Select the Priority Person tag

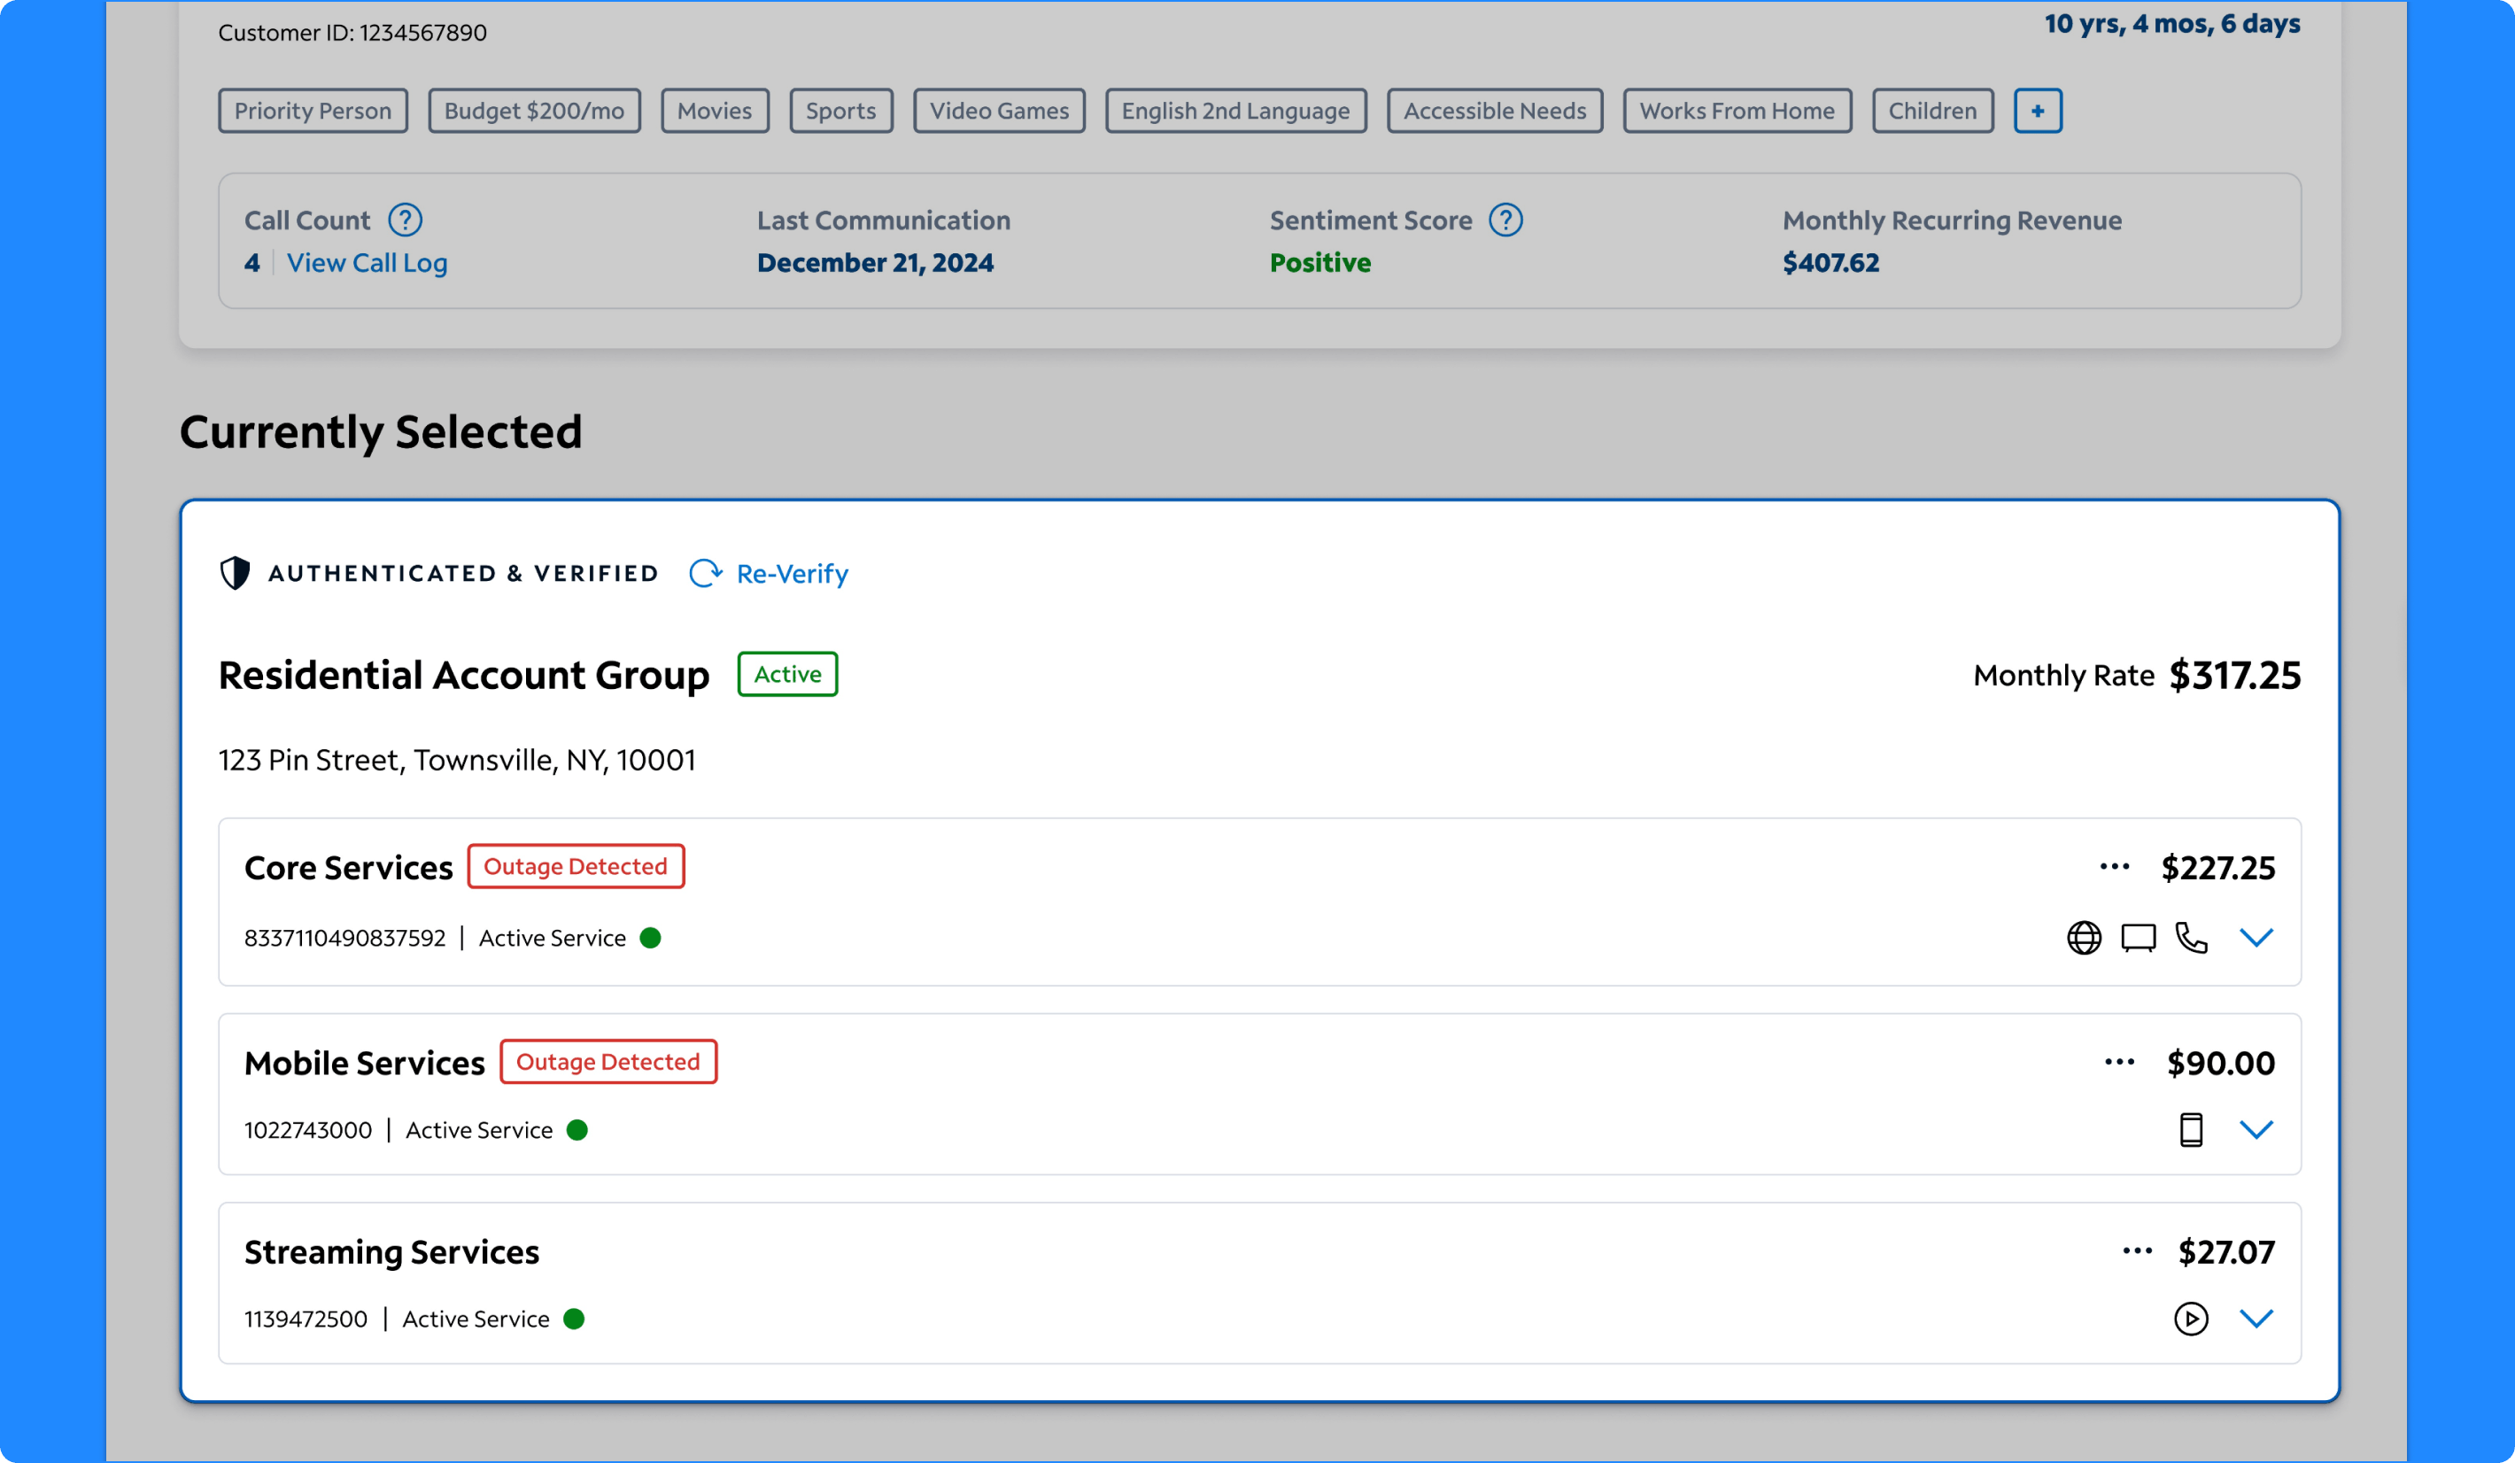[x=313, y=111]
